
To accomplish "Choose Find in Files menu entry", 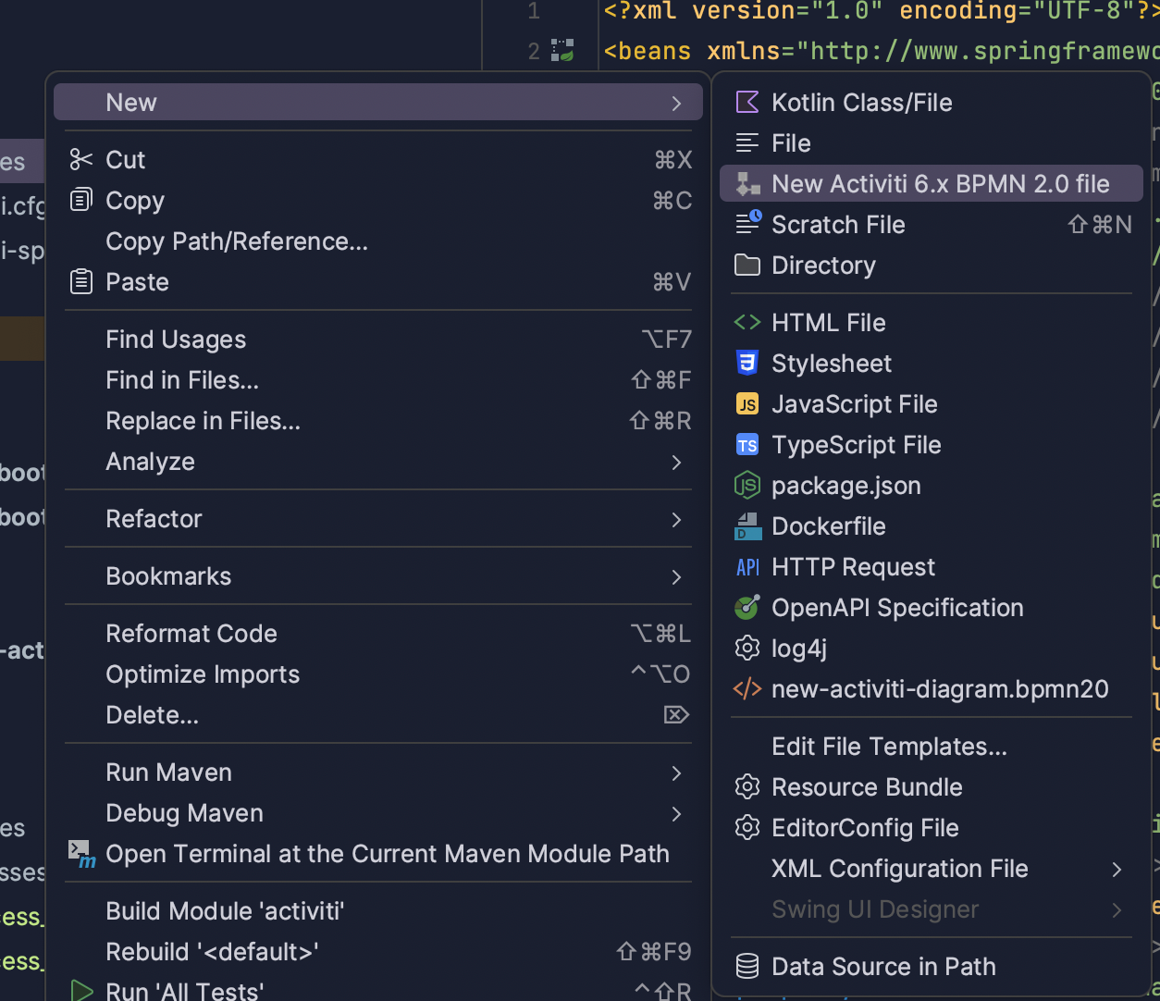I will point(378,380).
